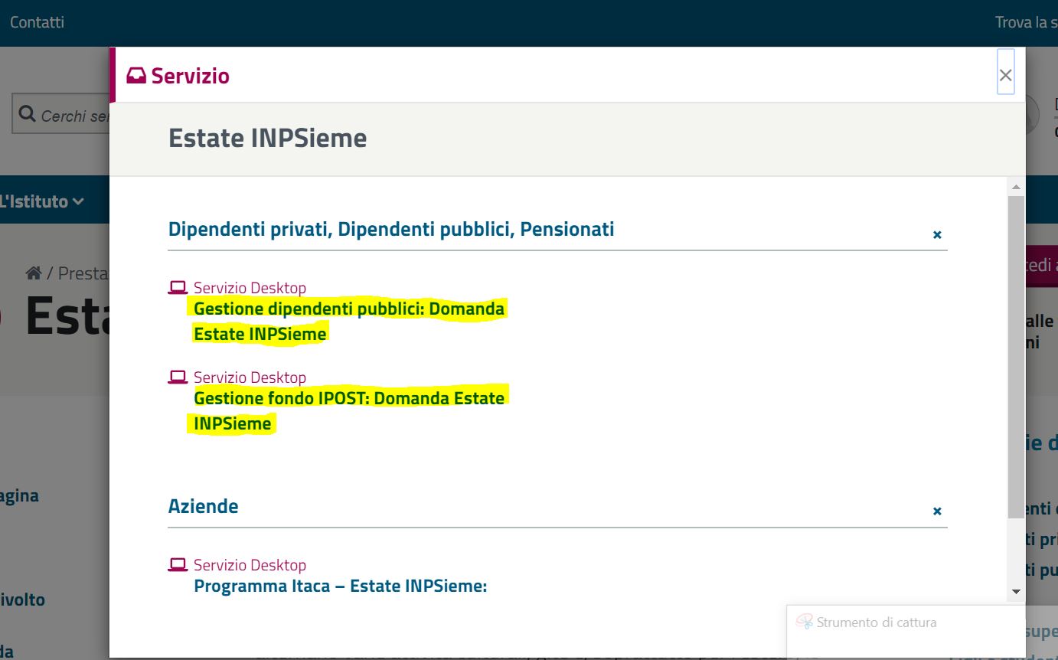Open the Contatti top menu item
Image resolution: width=1058 pixels, height=660 pixels.
point(37,22)
